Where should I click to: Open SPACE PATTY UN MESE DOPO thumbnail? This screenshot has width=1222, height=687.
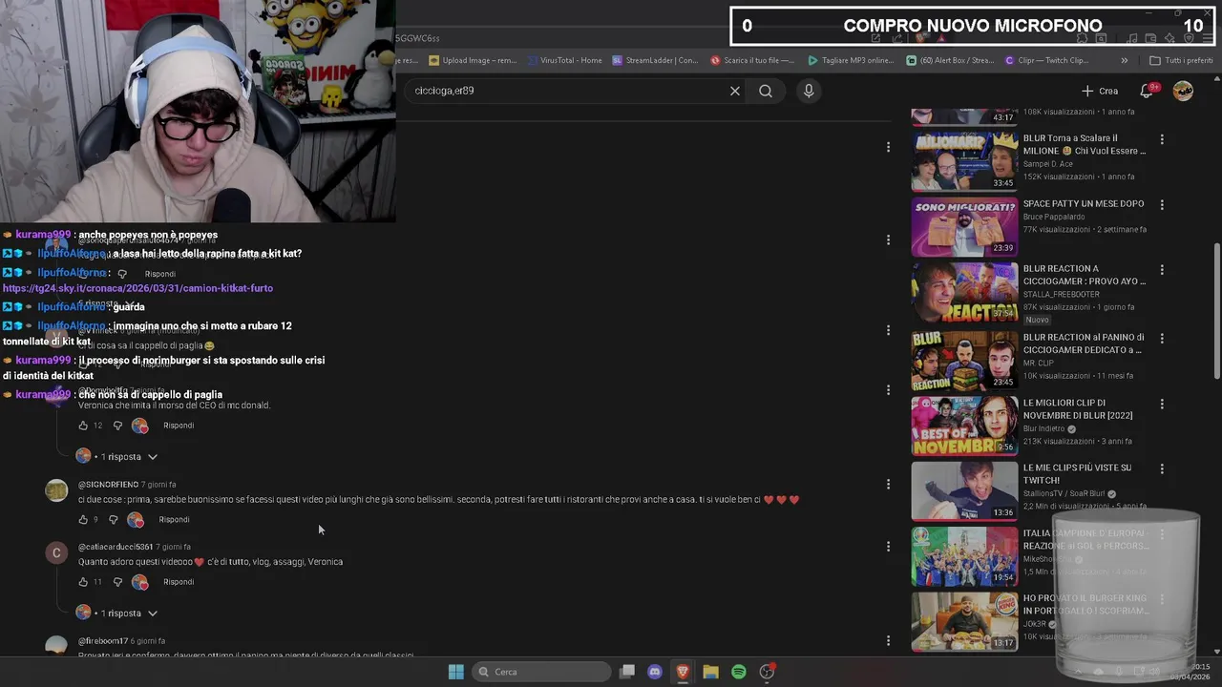[x=964, y=226]
